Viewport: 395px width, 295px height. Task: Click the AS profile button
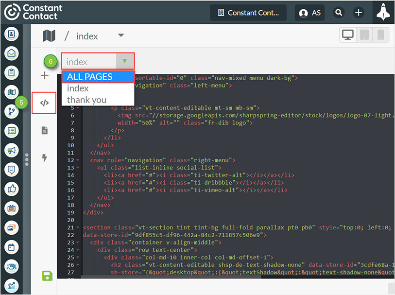[x=309, y=12]
